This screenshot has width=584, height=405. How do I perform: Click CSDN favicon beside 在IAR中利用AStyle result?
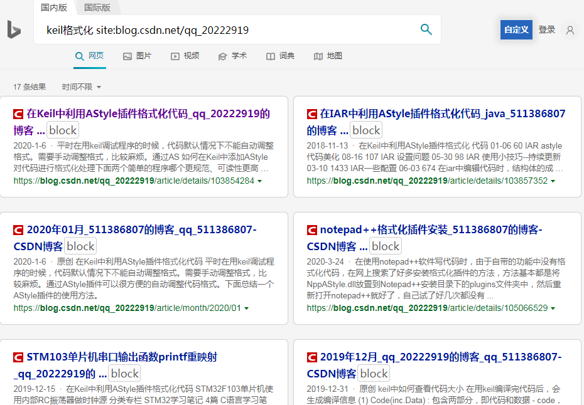point(311,114)
